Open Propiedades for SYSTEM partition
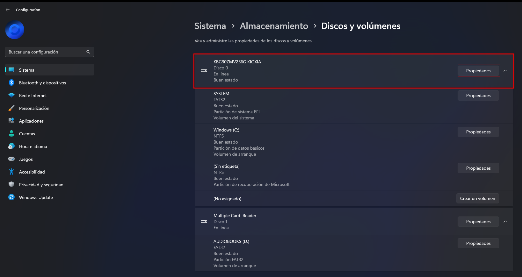This screenshot has width=522, height=277. [x=478, y=96]
